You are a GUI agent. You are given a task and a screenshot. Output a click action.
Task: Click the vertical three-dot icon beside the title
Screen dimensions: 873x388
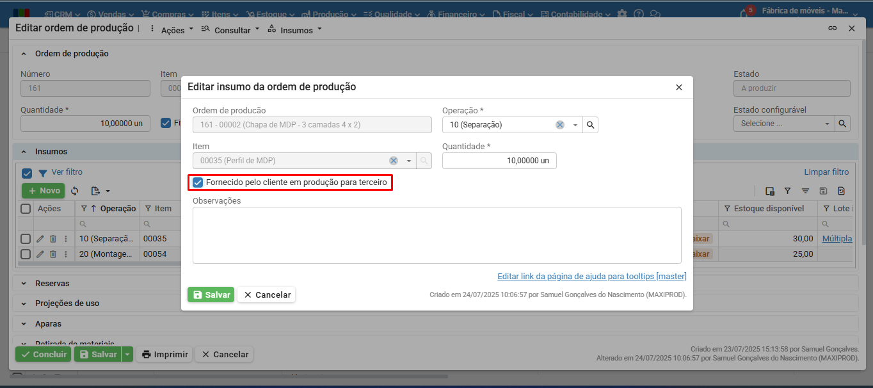click(x=152, y=28)
